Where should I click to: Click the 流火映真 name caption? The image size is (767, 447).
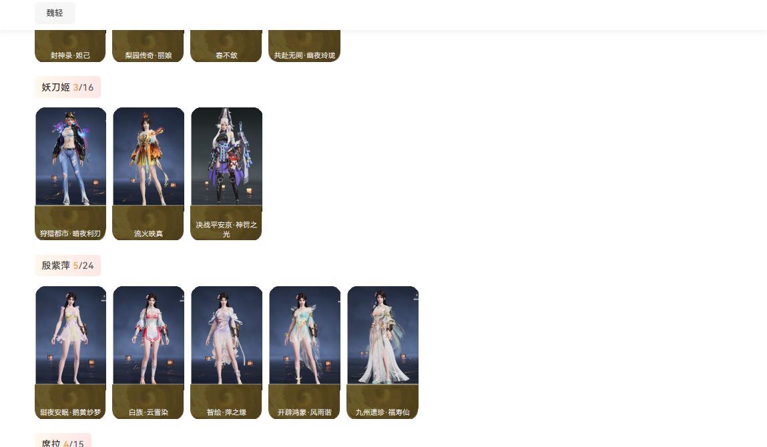pos(148,234)
